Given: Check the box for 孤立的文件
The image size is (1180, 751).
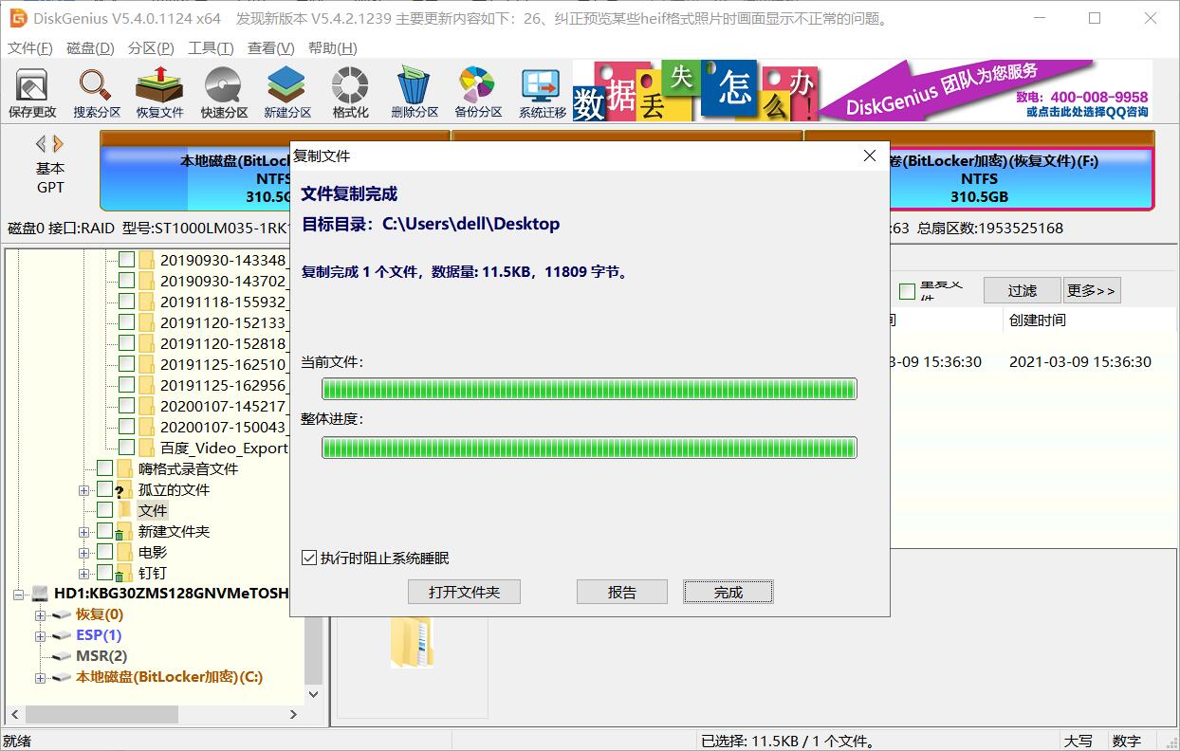Looking at the screenshot, I should [104, 489].
